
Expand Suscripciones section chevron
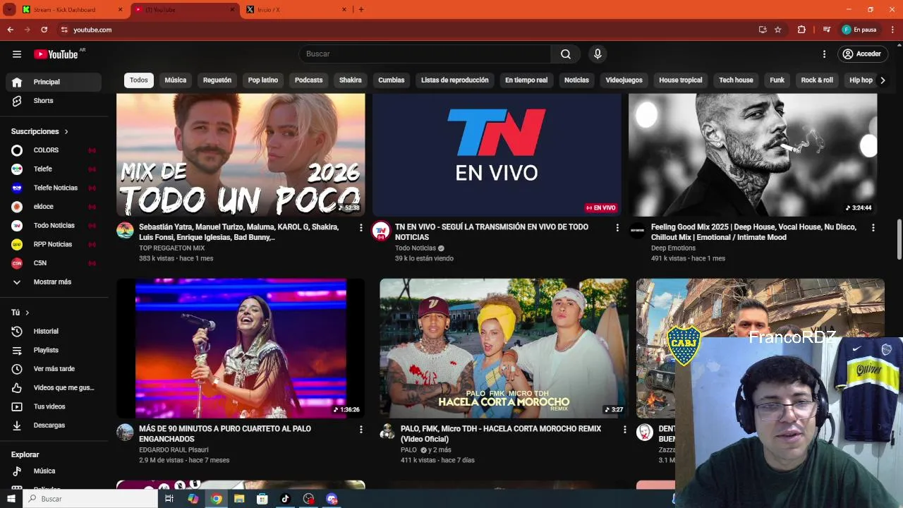point(66,132)
